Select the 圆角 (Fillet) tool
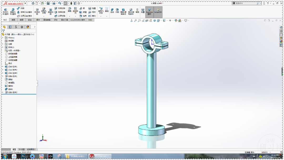 [69, 9]
